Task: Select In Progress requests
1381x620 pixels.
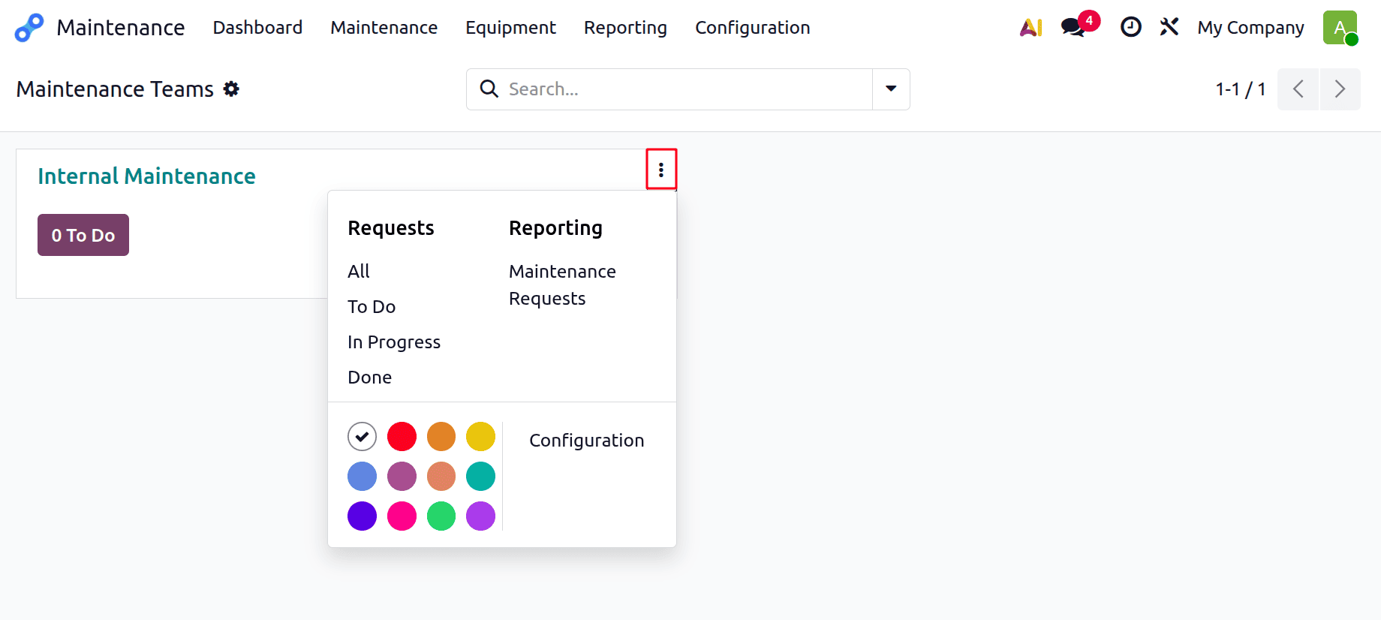Action: click(394, 342)
